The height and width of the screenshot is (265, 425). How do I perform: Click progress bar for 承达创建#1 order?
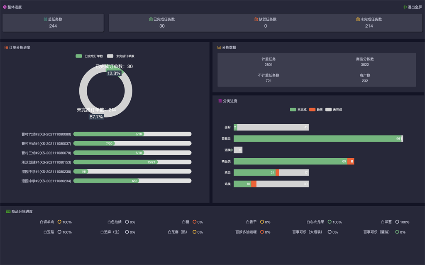click(132, 162)
